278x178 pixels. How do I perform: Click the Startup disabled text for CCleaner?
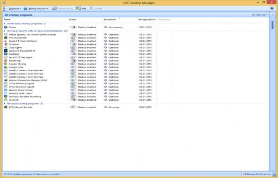point(87,44)
